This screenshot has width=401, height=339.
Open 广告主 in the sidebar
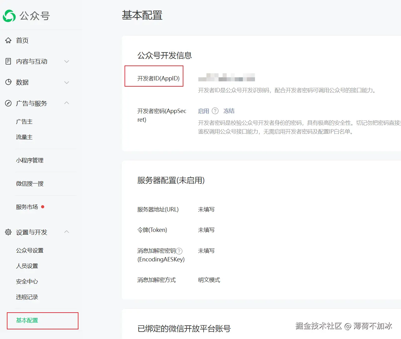pos(24,122)
